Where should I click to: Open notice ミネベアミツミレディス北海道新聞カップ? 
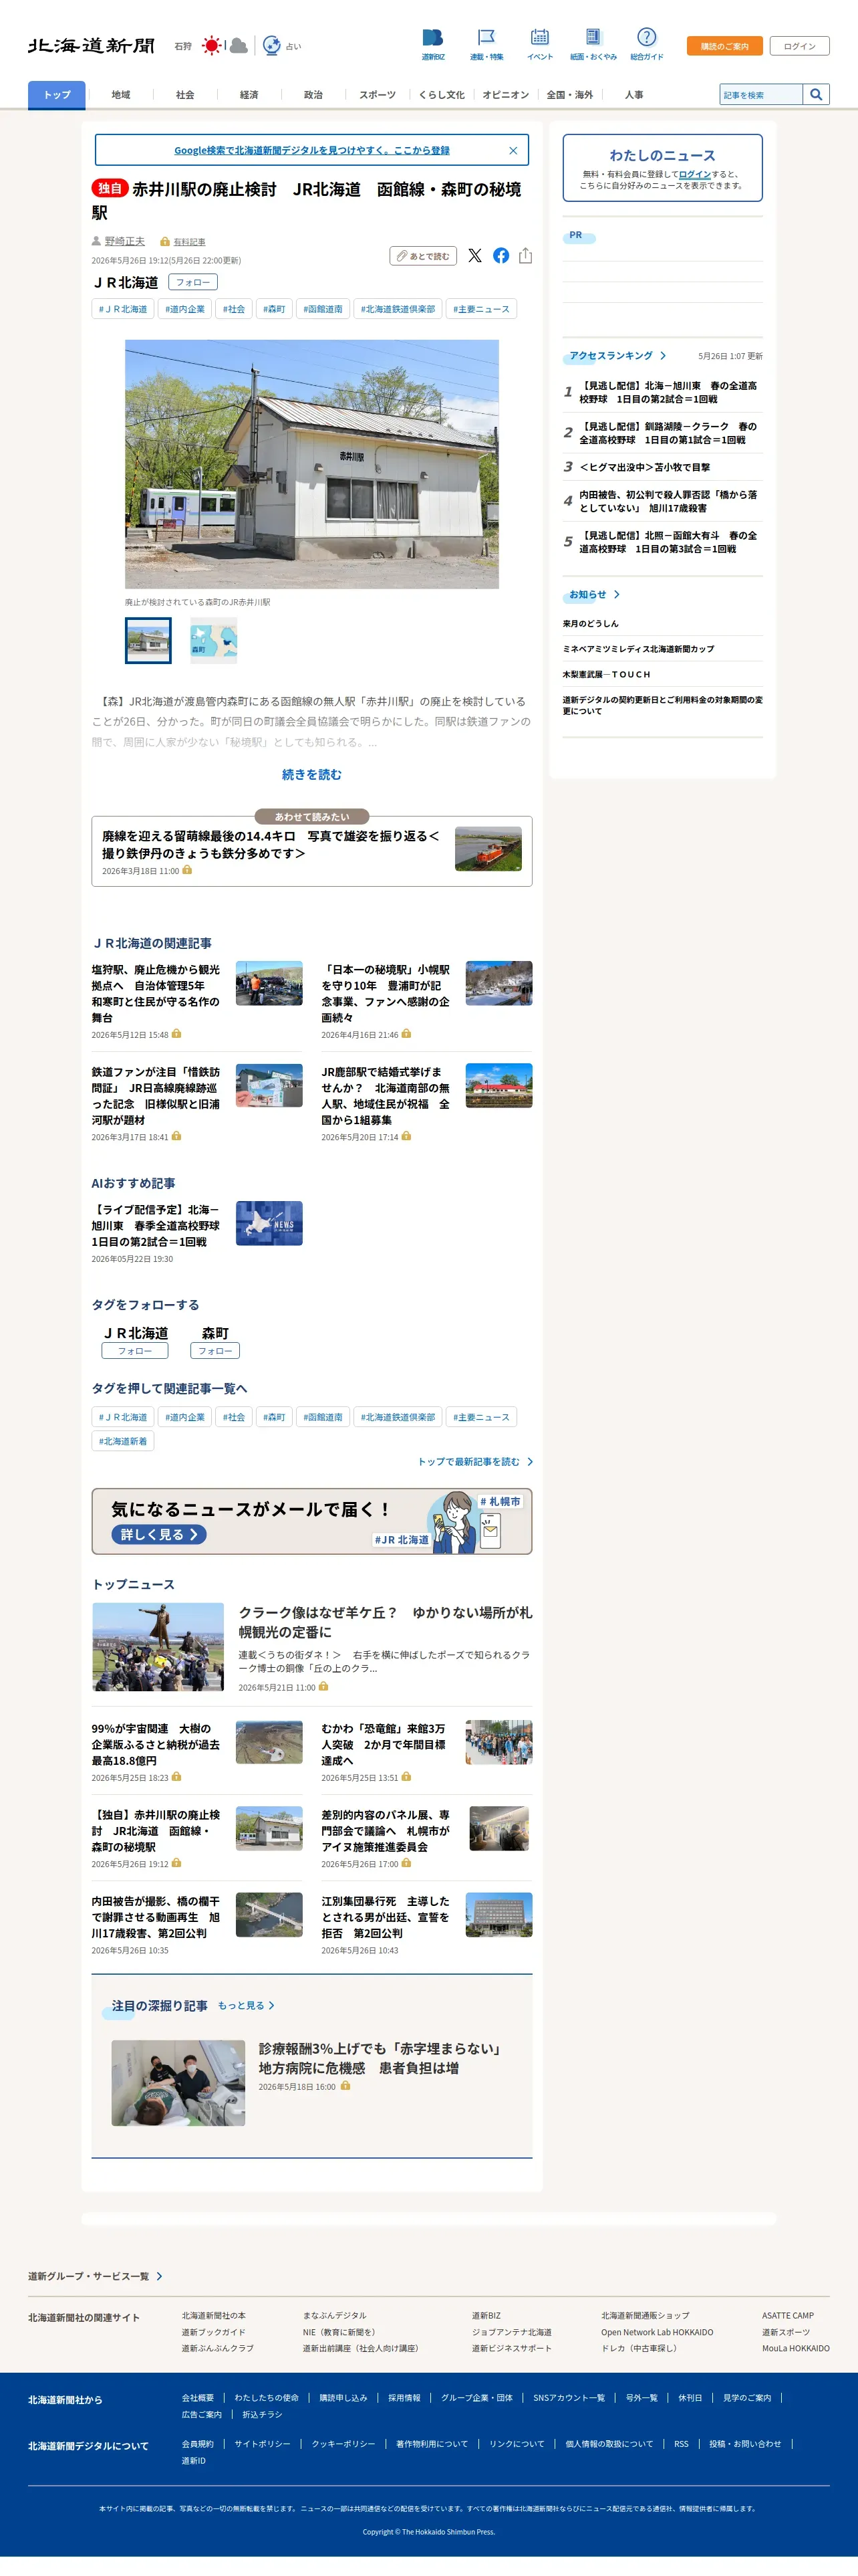[x=638, y=649]
